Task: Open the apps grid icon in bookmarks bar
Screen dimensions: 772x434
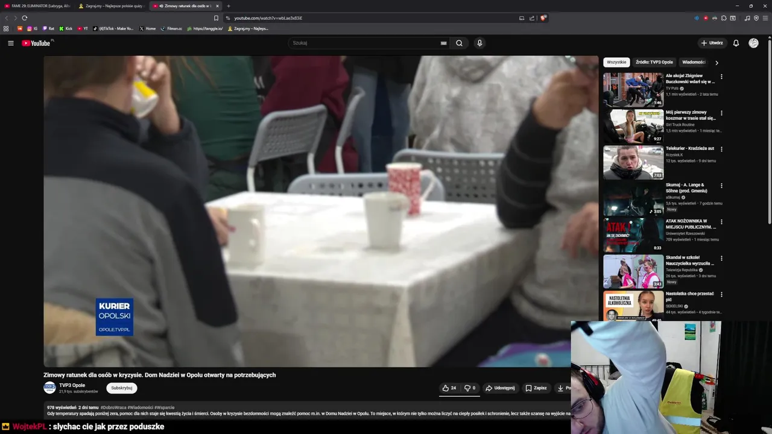Action: click(x=6, y=28)
